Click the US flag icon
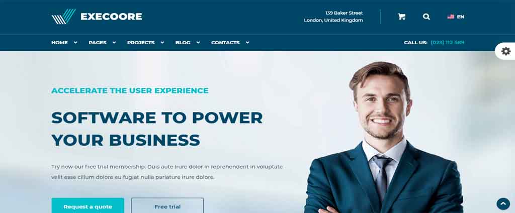This screenshot has height=213, width=515. [451, 17]
